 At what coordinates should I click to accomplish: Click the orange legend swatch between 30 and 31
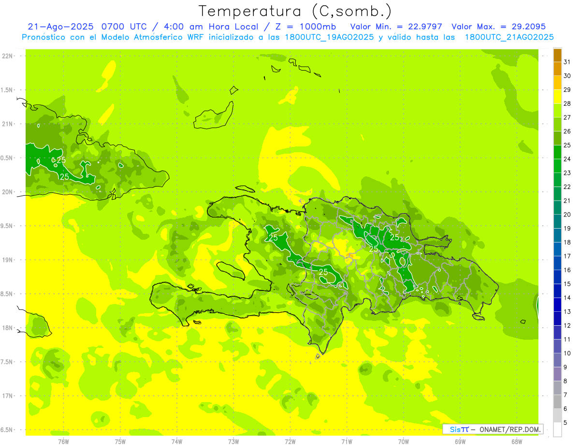coord(557,69)
